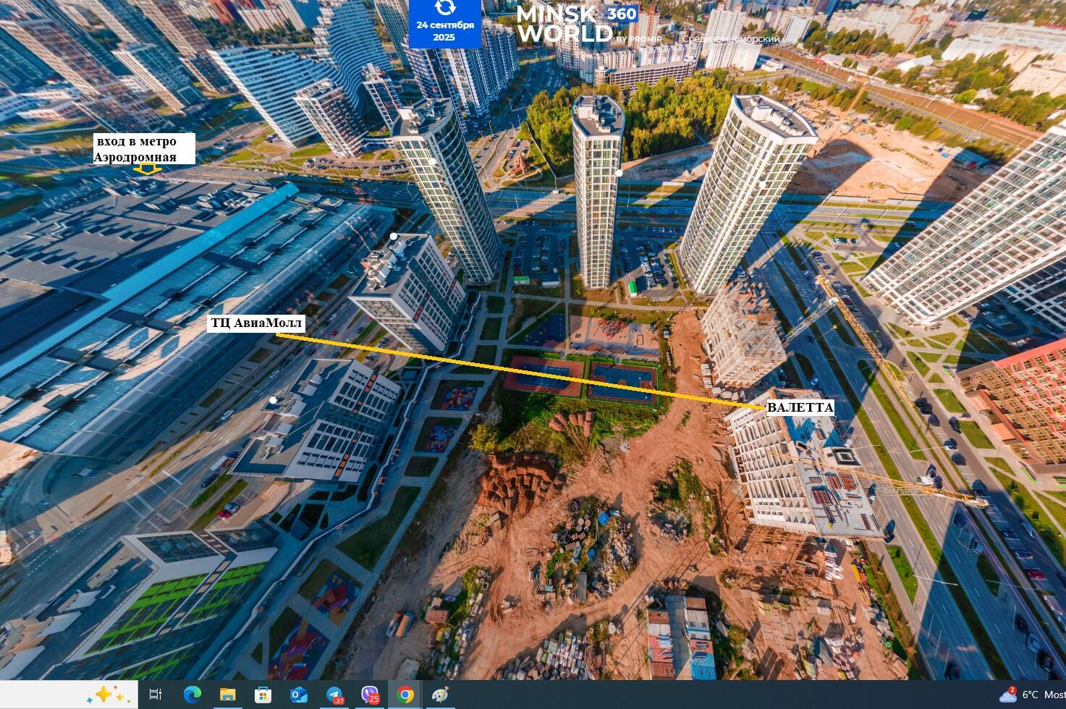Click the 24 сентября 2025 date button
This screenshot has height=709, width=1066.
coord(445,30)
